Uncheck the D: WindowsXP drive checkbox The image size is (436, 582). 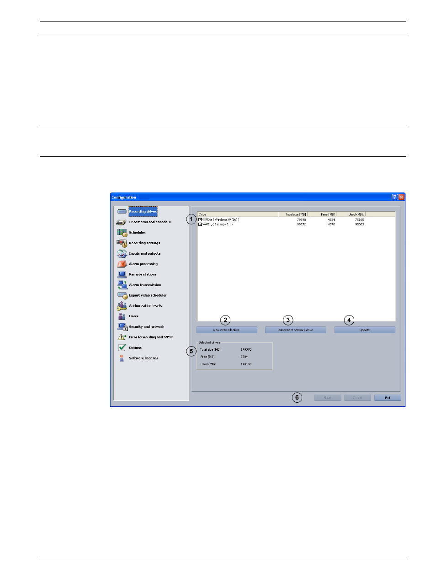(200, 220)
